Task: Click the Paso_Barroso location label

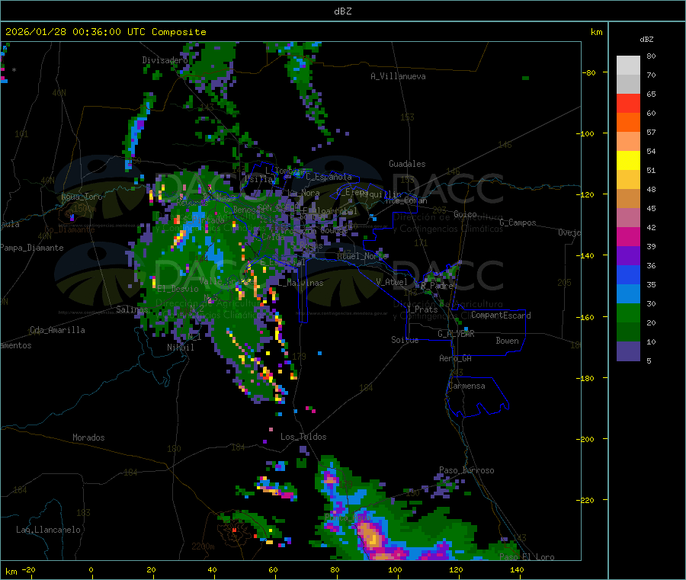Action: point(466,470)
